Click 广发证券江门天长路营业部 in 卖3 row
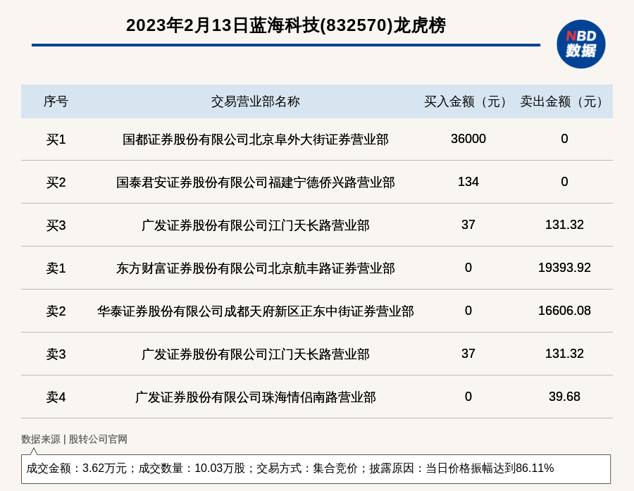Image resolution: width=634 pixels, height=491 pixels. (256, 354)
